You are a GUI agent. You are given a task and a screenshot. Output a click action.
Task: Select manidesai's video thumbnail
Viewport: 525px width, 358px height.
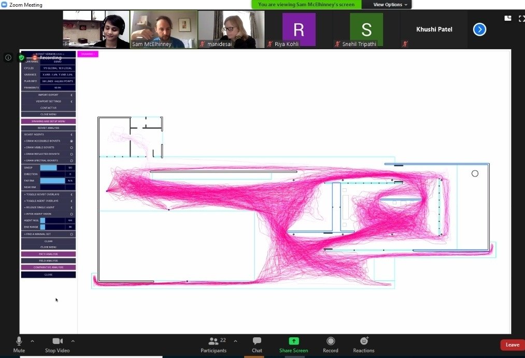pos(231,29)
